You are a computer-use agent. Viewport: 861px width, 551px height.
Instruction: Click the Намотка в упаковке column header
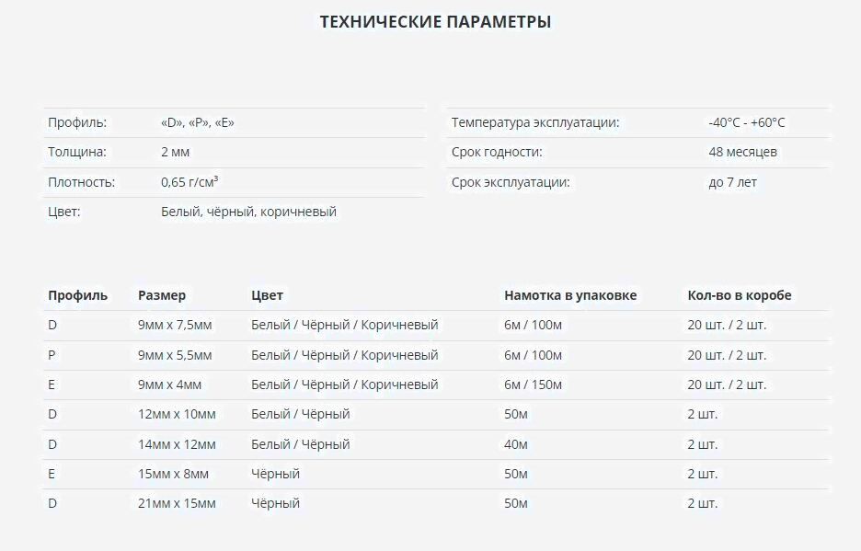pyautogui.click(x=570, y=295)
